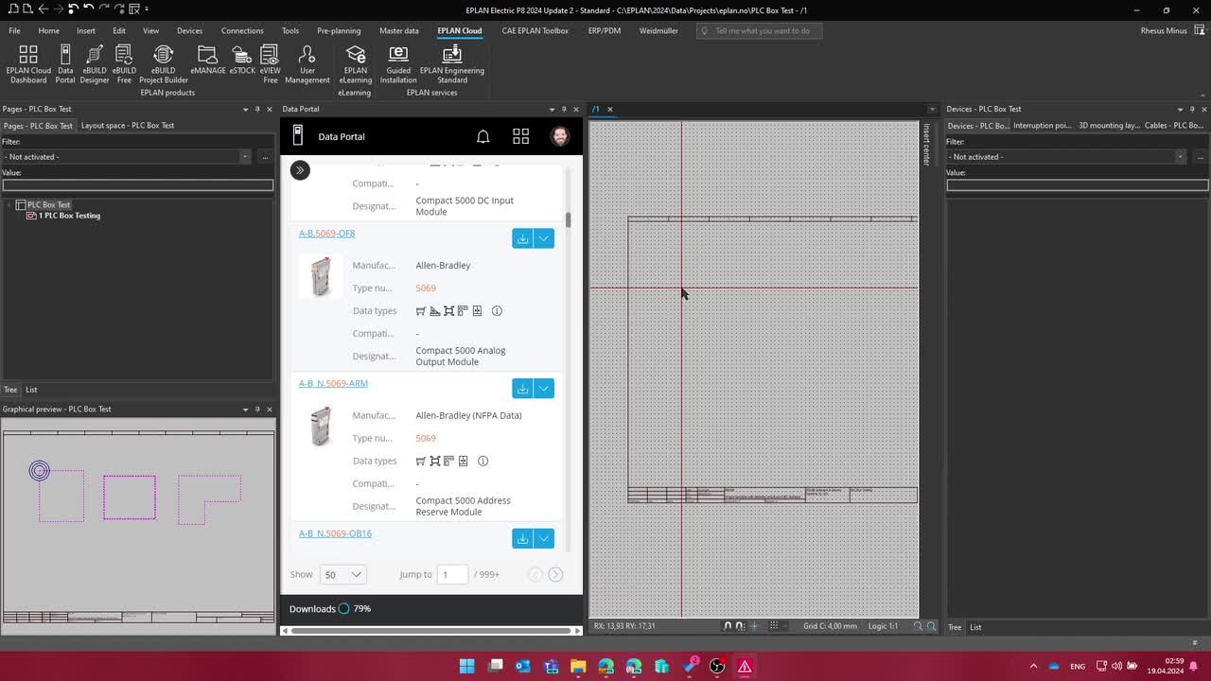1211x681 pixels.
Task: Click the Jump to page input
Action: tap(452, 574)
